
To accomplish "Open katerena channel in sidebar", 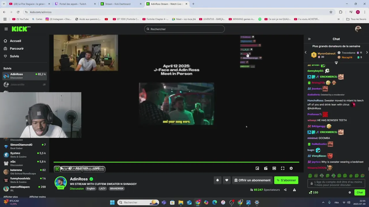I will click(x=25, y=172).
